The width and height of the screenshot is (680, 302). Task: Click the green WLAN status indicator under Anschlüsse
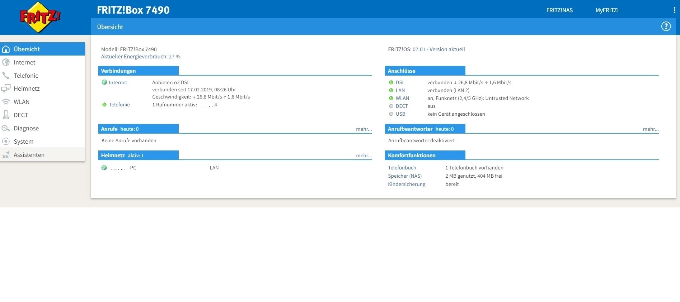pos(391,98)
